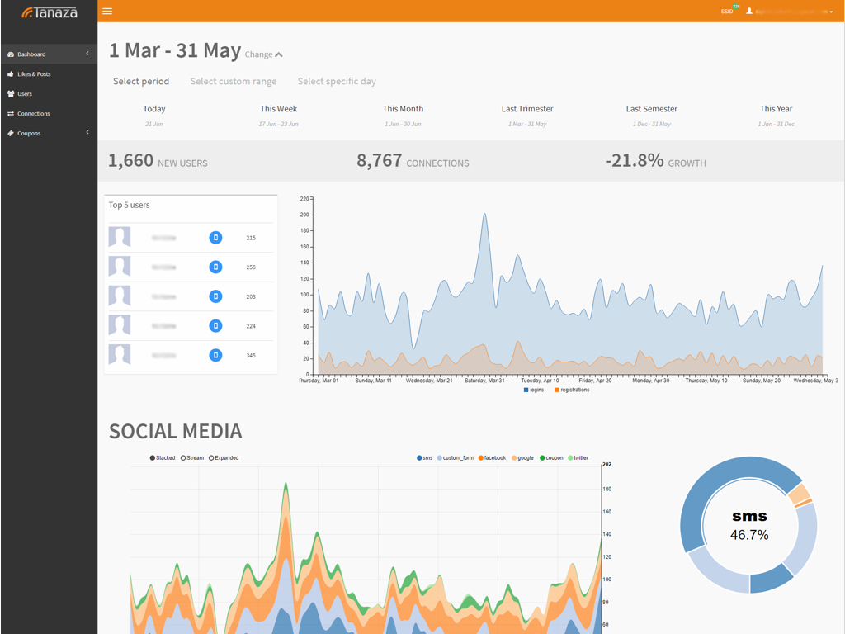Click the Users group icon in sidebar
Viewport: 845px width, 634px height.
pyautogui.click(x=11, y=94)
